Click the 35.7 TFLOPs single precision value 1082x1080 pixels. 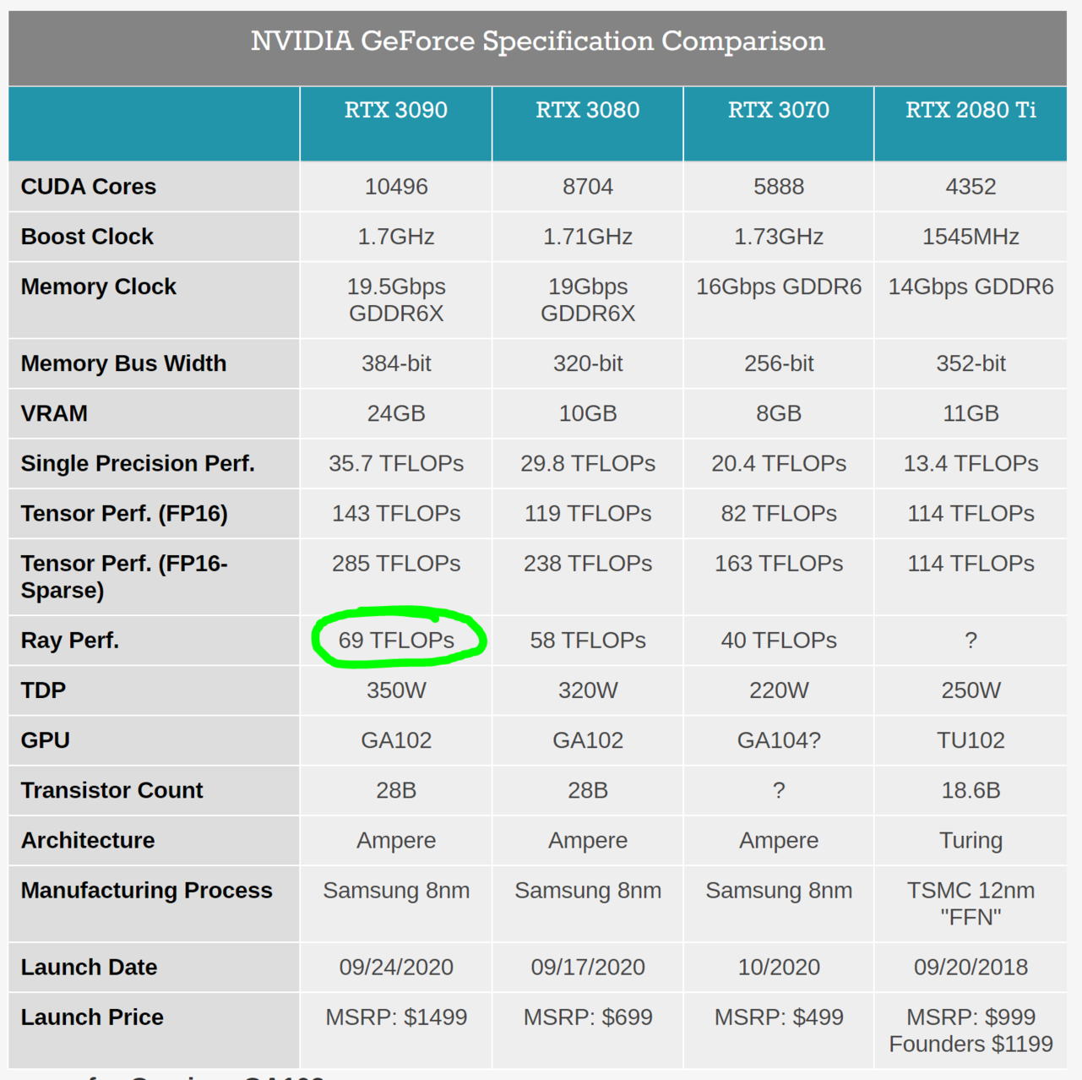[396, 463]
